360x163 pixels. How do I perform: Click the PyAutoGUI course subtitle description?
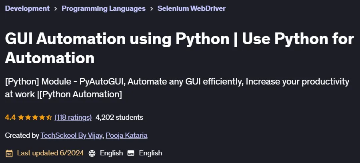tap(177, 88)
